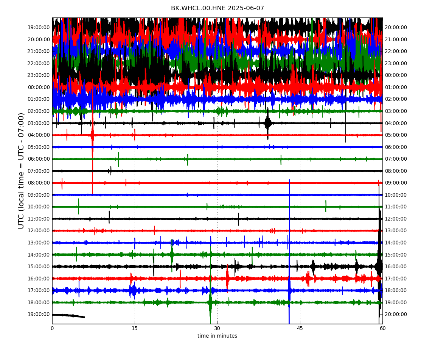Select the x-axis tick label 60

382,328
